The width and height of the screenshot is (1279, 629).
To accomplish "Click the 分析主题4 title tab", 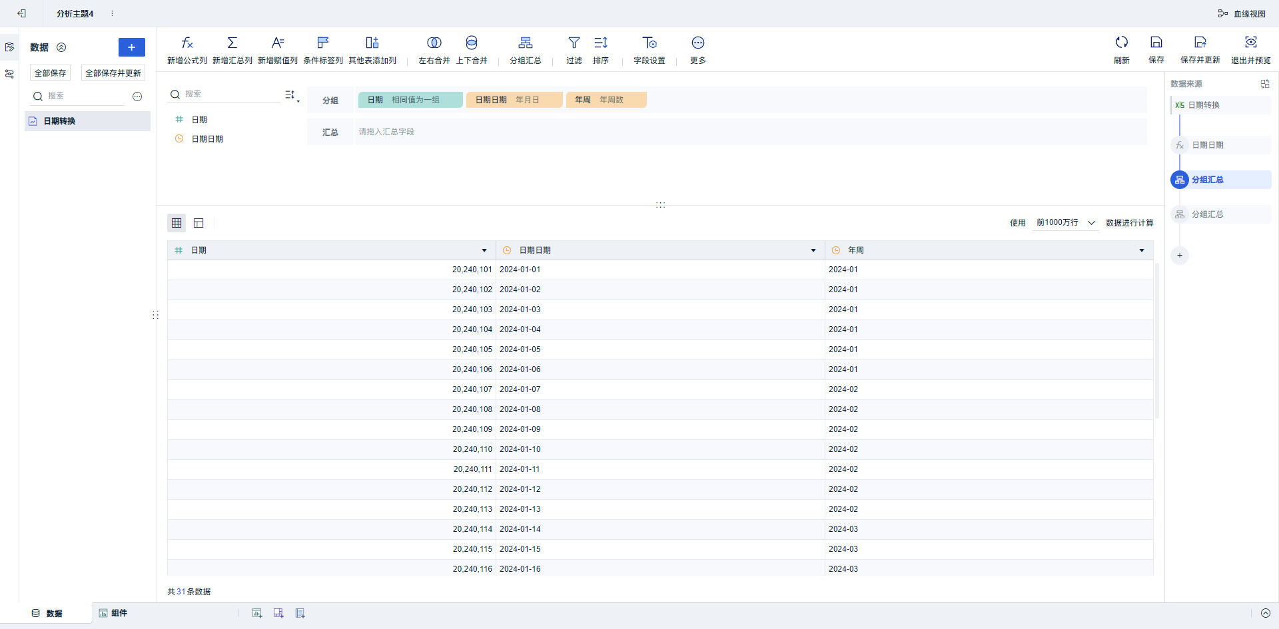I will tap(75, 13).
